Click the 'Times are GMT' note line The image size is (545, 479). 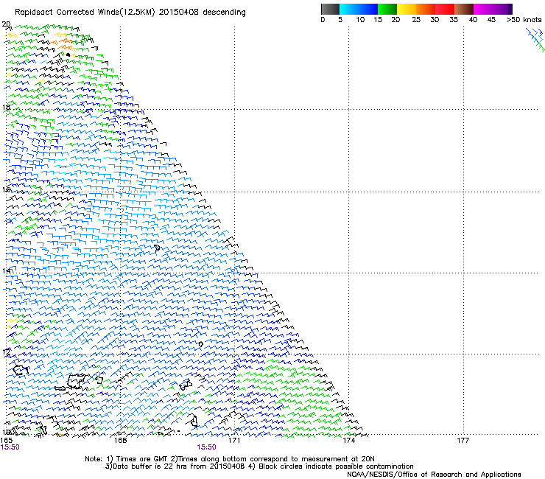pos(229,459)
